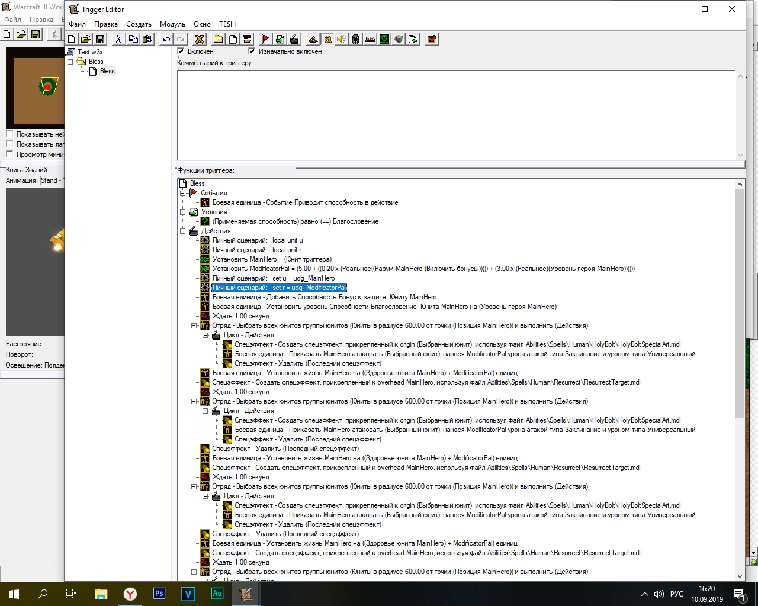Cut the selection with Trigger Editor scissors icon

tap(119, 39)
